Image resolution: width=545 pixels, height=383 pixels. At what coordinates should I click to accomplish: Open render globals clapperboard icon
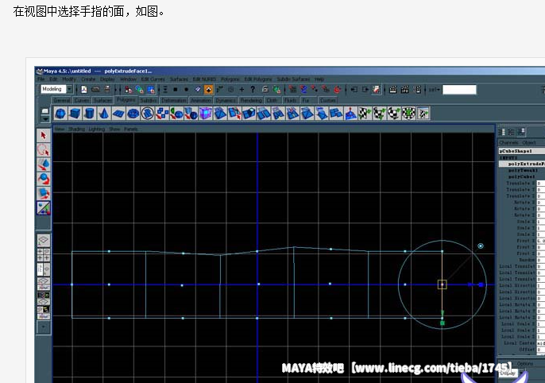[x=418, y=90]
